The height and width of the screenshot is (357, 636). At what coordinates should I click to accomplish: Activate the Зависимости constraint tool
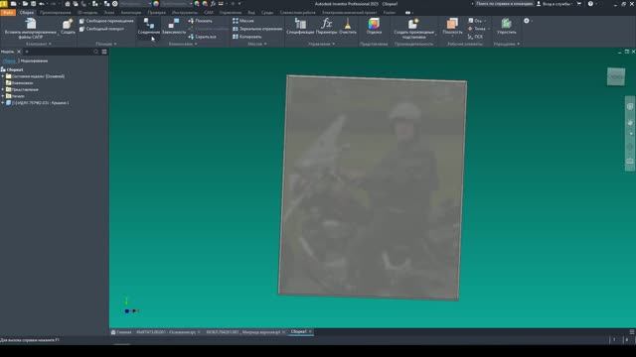coord(174,27)
